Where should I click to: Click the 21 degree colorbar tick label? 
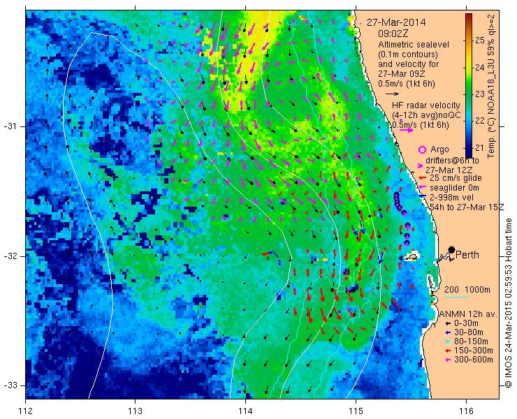coord(479,148)
